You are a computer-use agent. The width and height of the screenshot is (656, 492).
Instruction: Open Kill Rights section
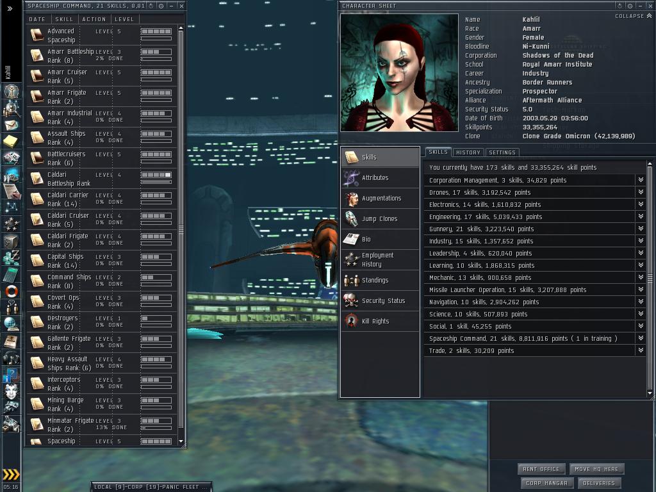pyautogui.click(x=380, y=322)
